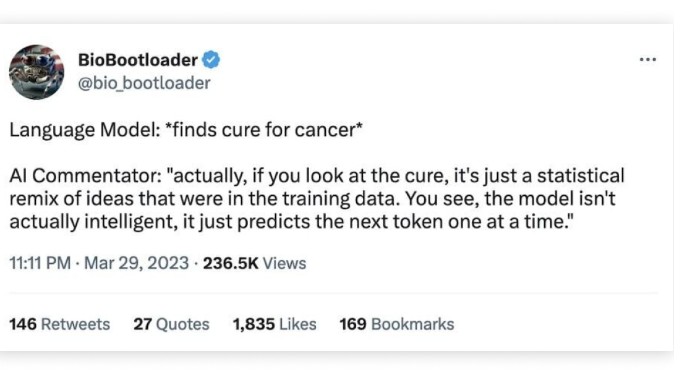The width and height of the screenshot is (674, 375).
Task: Click the 11:11 PM timestamp
Action: point(40,263)
